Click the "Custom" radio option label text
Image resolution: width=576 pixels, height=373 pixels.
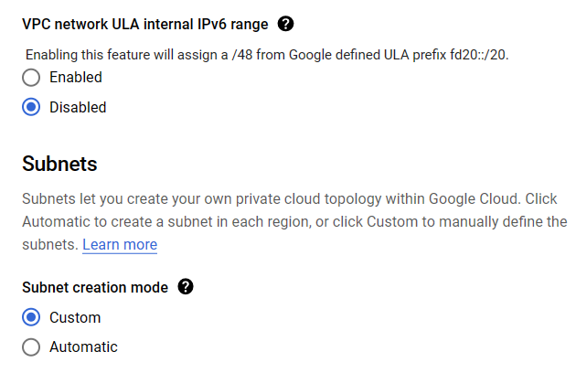[x=75, y=317]
